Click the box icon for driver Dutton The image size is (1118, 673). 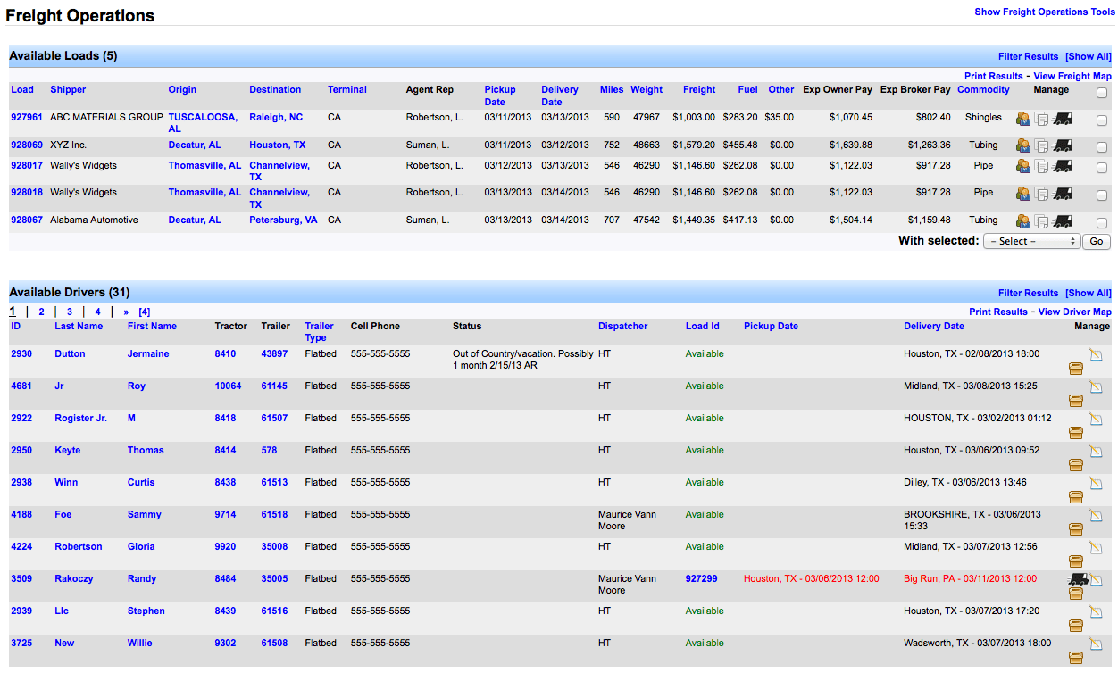point(1076,369)
